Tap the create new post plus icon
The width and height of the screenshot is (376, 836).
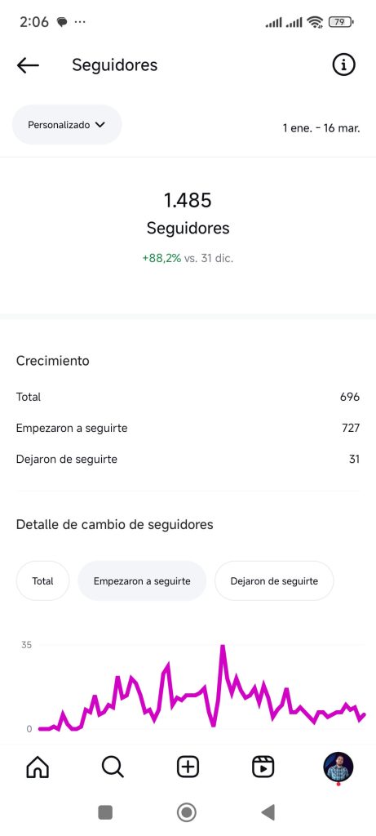(x=188, y=767)
